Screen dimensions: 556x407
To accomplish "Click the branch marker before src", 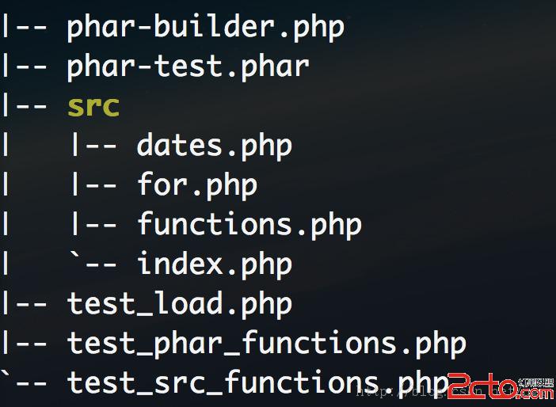I will click(24, 107).
